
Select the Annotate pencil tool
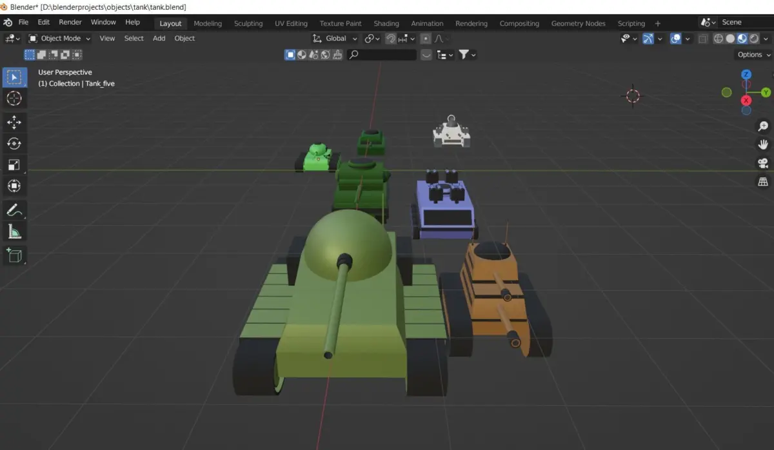tap(14, 210)
